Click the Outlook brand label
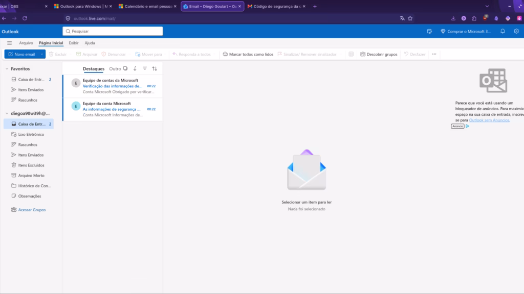The height and width of the screenshot is (294, 524). 10,32
